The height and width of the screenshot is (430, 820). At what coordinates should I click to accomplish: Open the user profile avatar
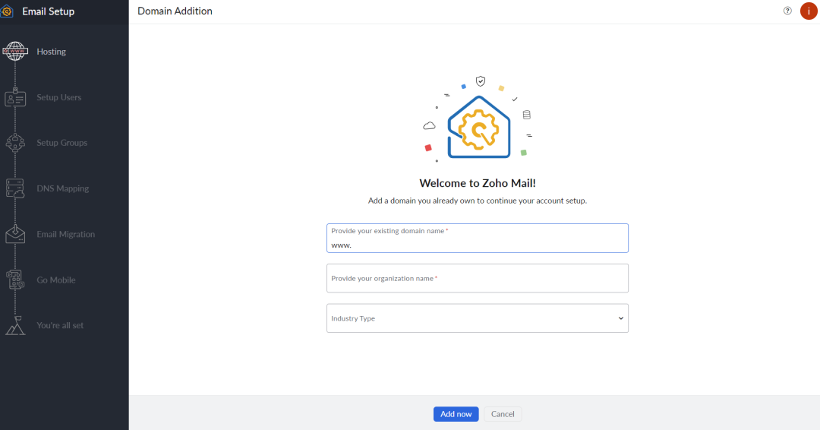click(809, 11)
